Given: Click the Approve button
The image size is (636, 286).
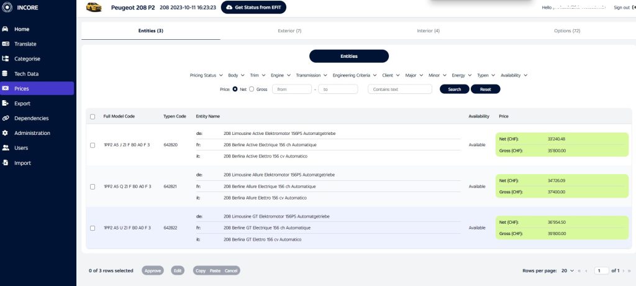Looking at the screenshot, I should click(x=153, y=270).
